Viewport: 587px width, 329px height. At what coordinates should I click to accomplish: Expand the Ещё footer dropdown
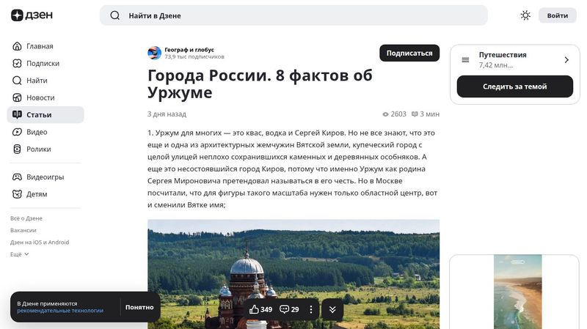[x=20, y=254]
